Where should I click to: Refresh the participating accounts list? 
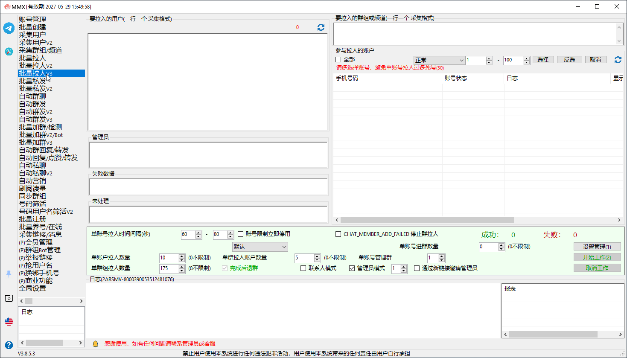click(618, 60)
